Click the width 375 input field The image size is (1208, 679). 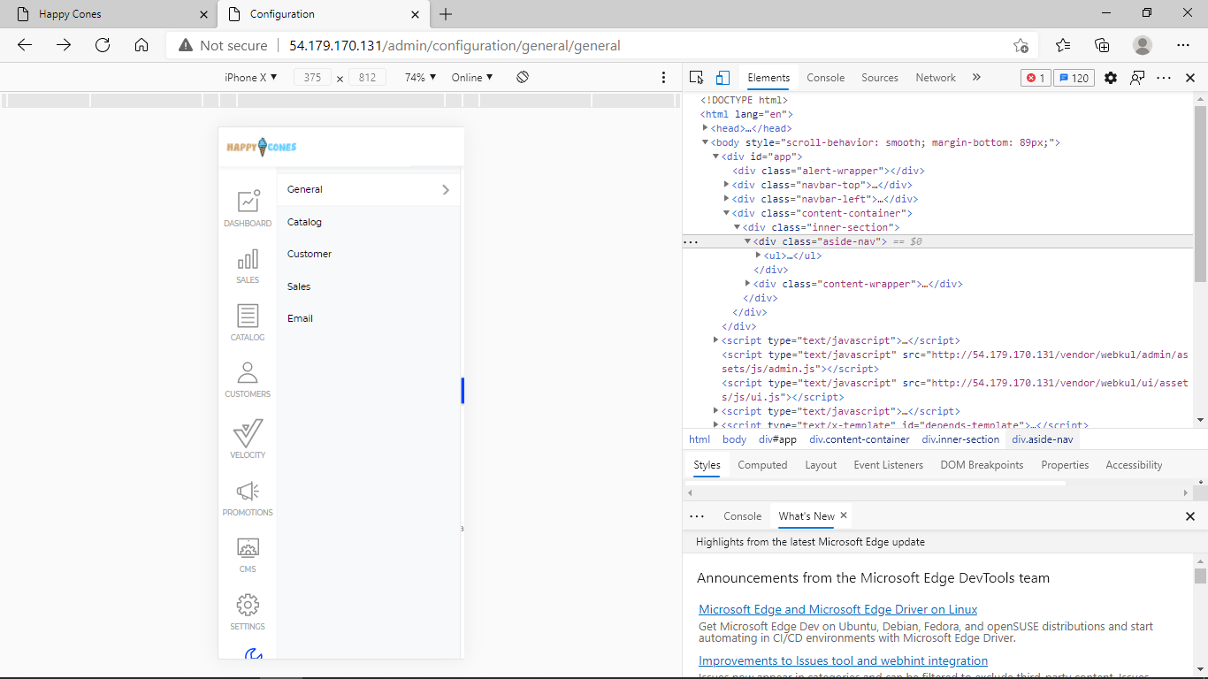[312, 78]
